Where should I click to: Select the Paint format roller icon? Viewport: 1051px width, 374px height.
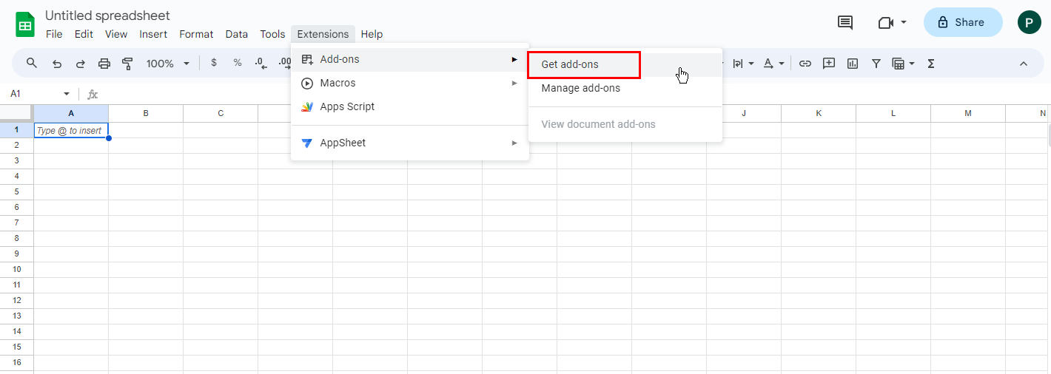127,64
